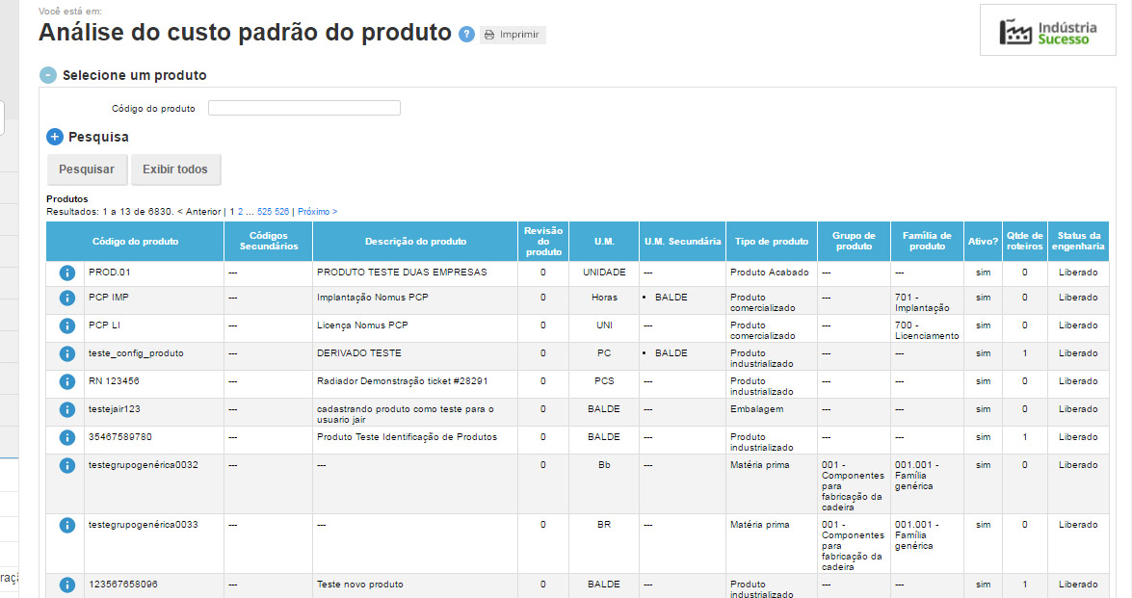This screenshot has height=598, width=1132.
Task: Open info icon for teste_config_produto
Action: 66,354
